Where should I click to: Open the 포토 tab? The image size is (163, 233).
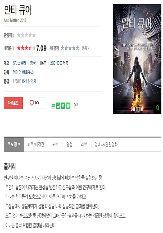coord(55,145)
